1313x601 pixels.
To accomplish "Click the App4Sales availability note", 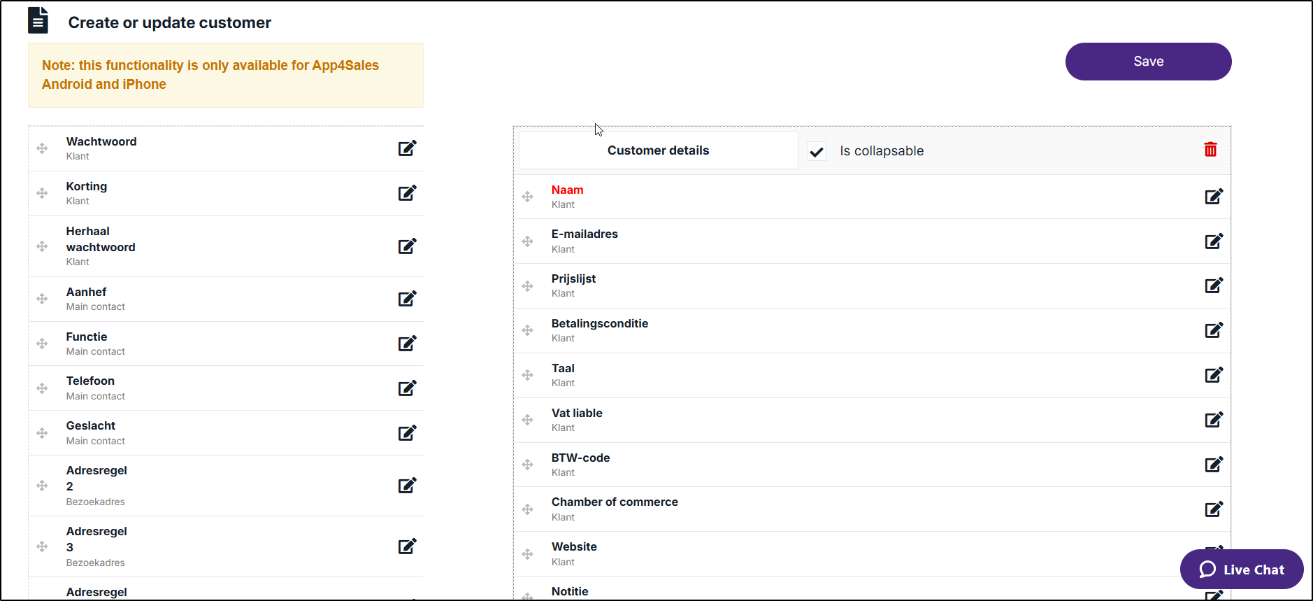I will 226,75.
